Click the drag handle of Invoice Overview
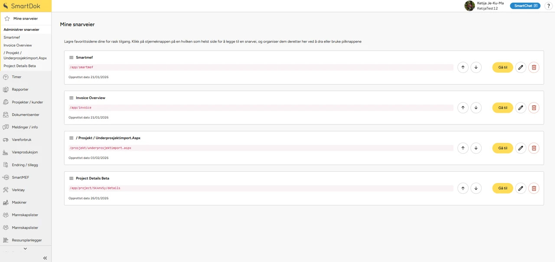The height and width of the screenshot is (262, 555). tap(71, 98)
